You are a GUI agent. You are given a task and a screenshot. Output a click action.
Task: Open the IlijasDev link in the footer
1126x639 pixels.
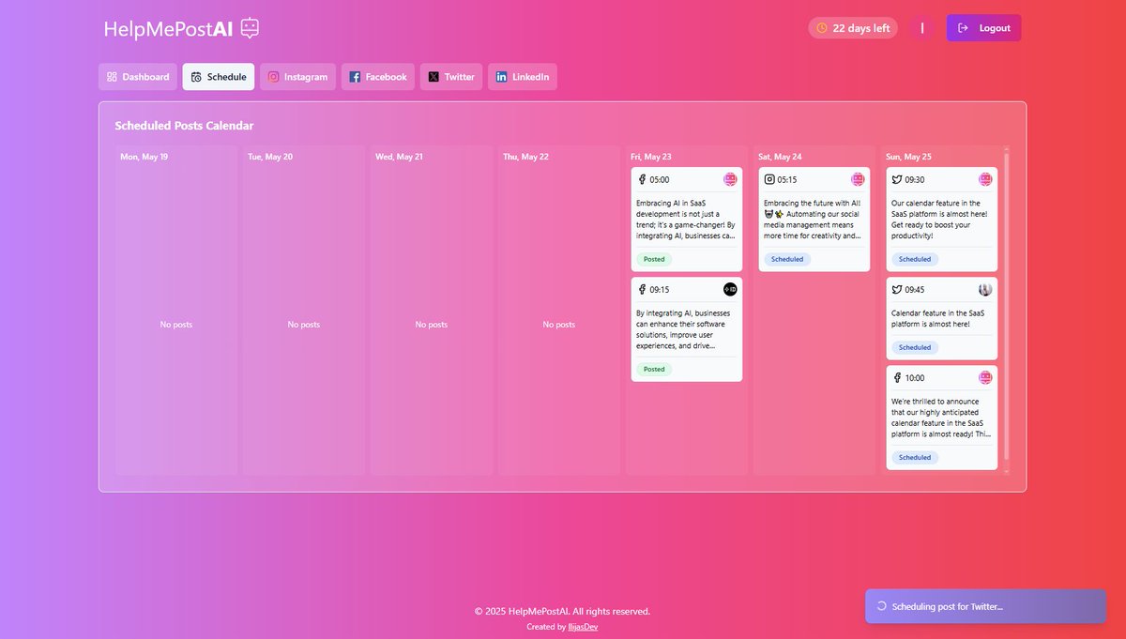[x=583, y=627]
